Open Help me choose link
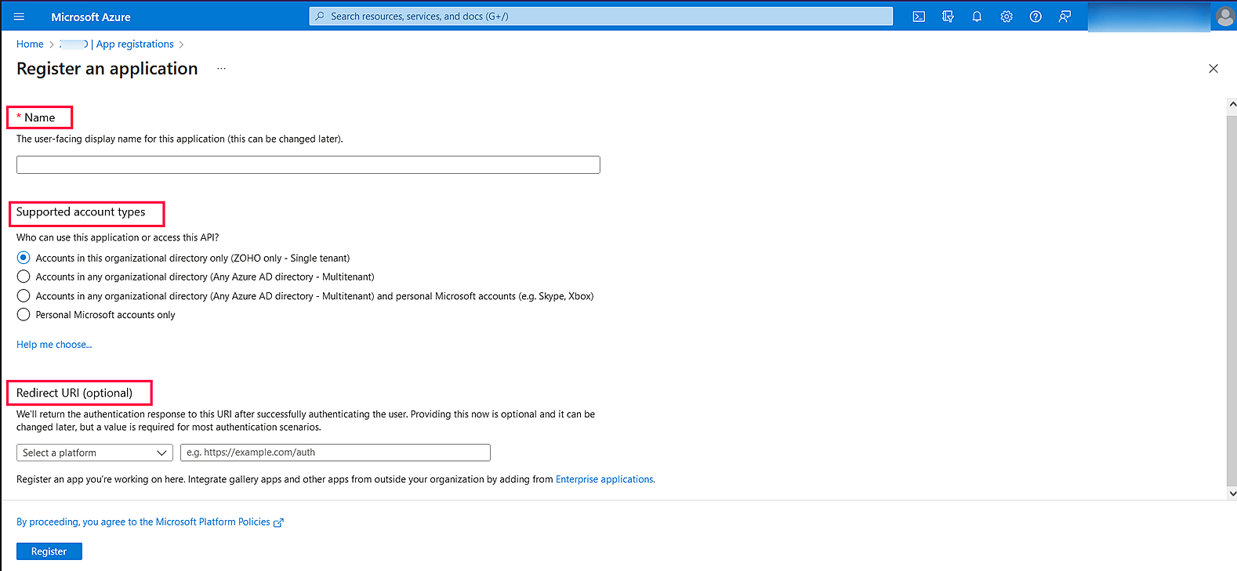Screen dimensions: 1237x571 coord(54,345)
